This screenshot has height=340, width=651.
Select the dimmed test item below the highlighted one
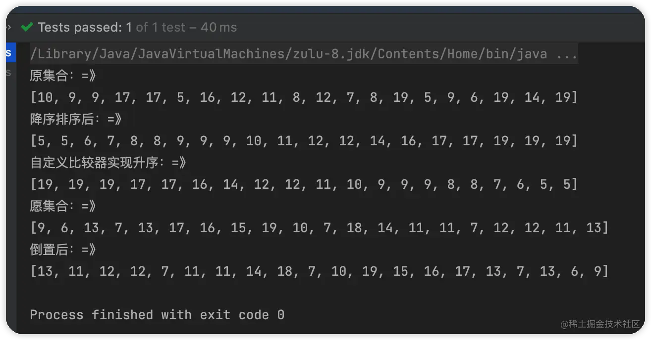click(8, 73)
